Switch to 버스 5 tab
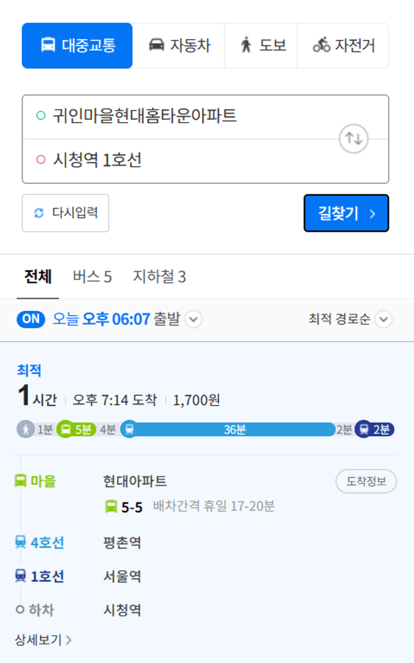Viewport: 414px width, 663px height. tap(92, 277)
